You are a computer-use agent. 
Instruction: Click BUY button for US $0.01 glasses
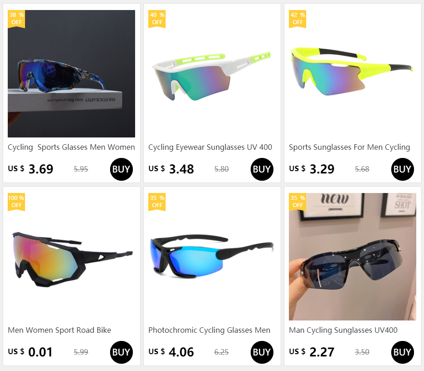(x=121, y=352)
